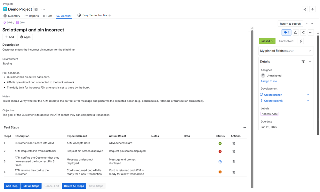The width and height of the screenshot is (320, 192).
Task: Click step 1 actual result ATM Accepts Card
Action: coord(121,143)
